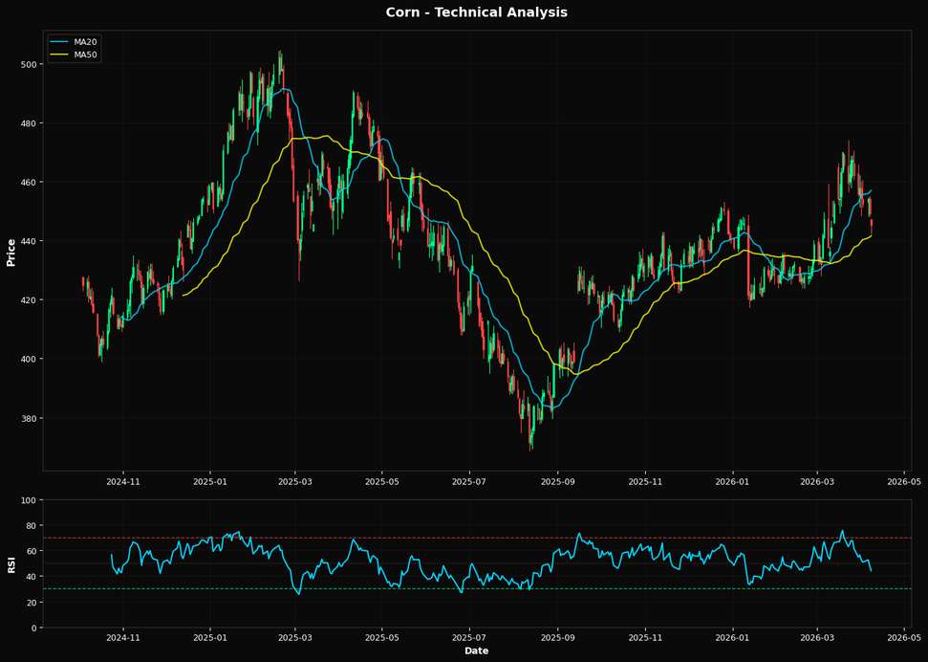This screenshot has width=928, height=662.
Task: Click the 400 price axis tick label
Action: (x=31, y=359)
